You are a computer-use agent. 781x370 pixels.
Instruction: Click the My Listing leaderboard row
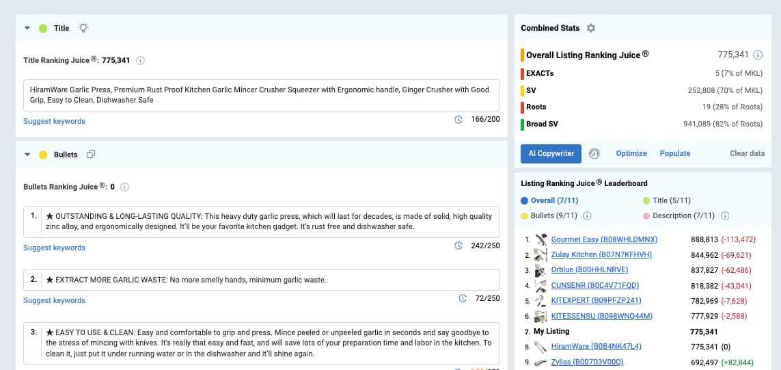pos(643,331)
